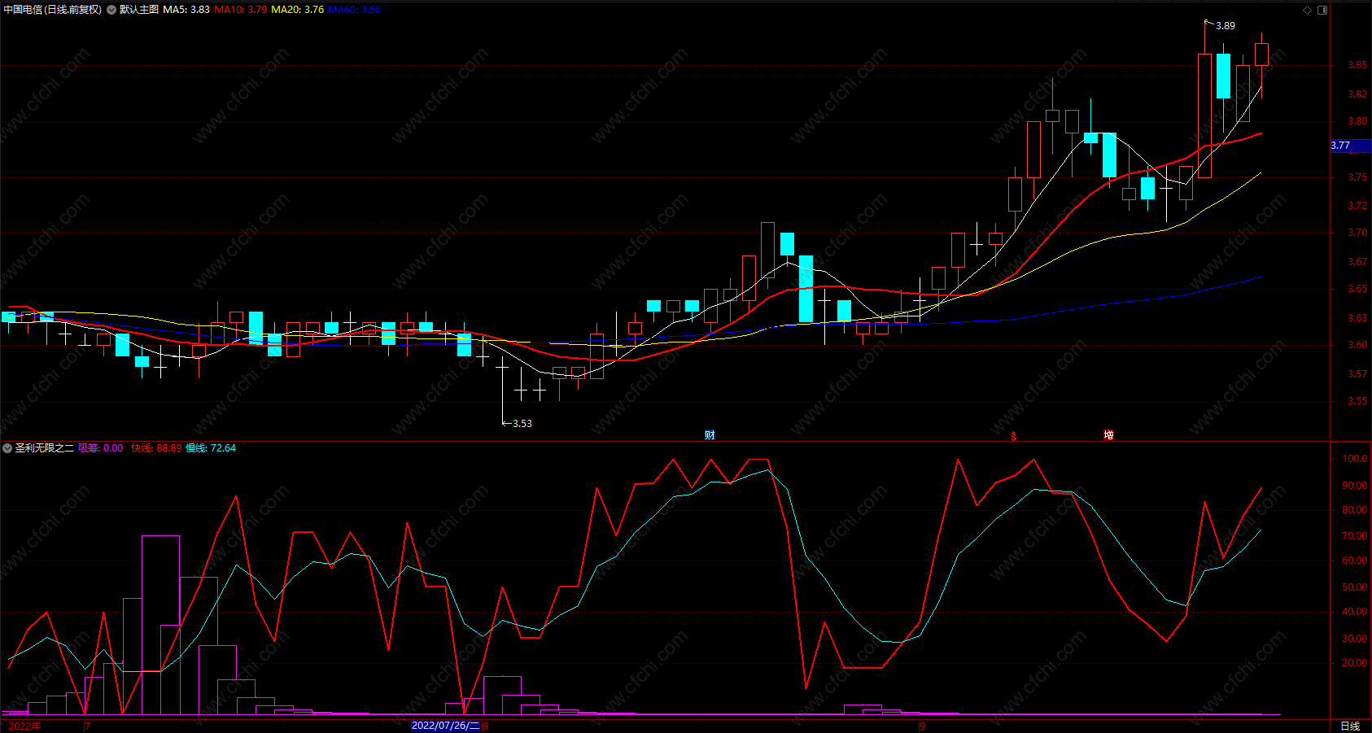Click the 3.53 low price label
1372x733 pixels.
point(522,424)
